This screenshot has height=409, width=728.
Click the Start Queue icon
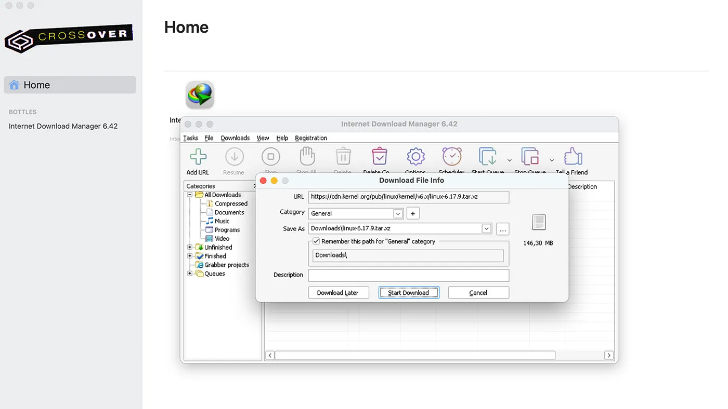click(487, 156)
